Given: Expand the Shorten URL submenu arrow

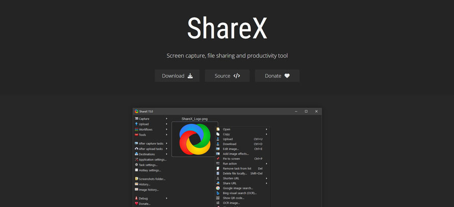Looking at the screenshot, I should click(266, 178).
